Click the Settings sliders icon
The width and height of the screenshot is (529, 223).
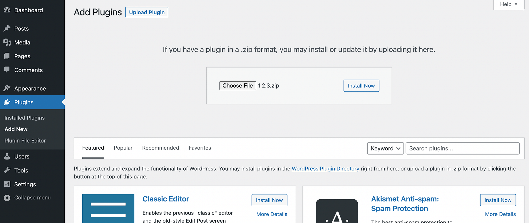7,184
